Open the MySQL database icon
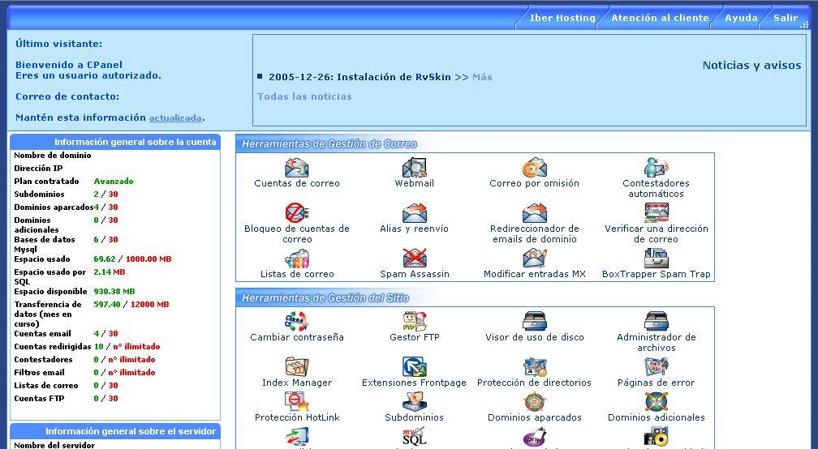The image size is (818, 449). (415, 438)
